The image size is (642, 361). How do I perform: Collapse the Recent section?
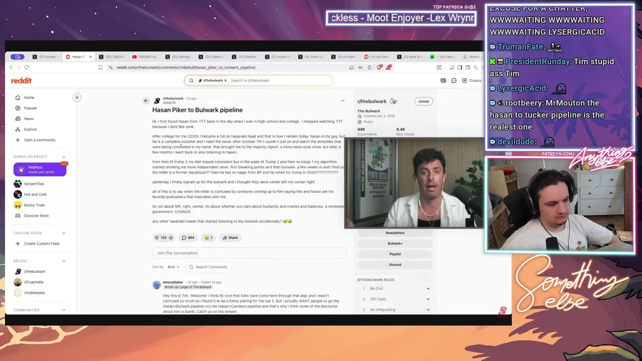tap(64, 261)
